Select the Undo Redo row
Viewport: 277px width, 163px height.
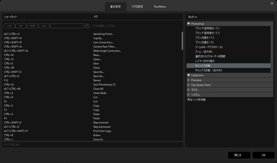point(92,93)
